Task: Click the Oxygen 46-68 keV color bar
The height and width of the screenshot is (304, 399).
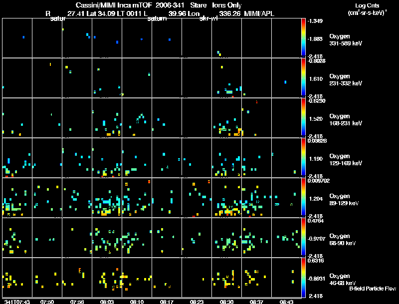Action: pyautogui.click(x=303, y=278)
